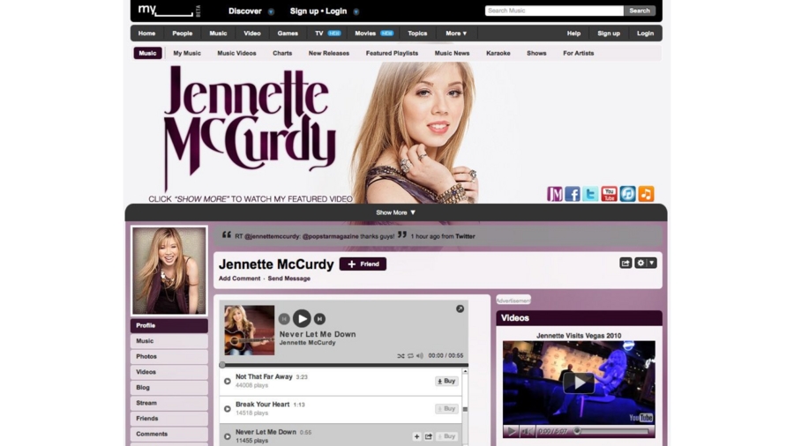Add Never Let Me Down with plus icon
This screenshot has height=446, width=794.
click(x=416, y=436)
